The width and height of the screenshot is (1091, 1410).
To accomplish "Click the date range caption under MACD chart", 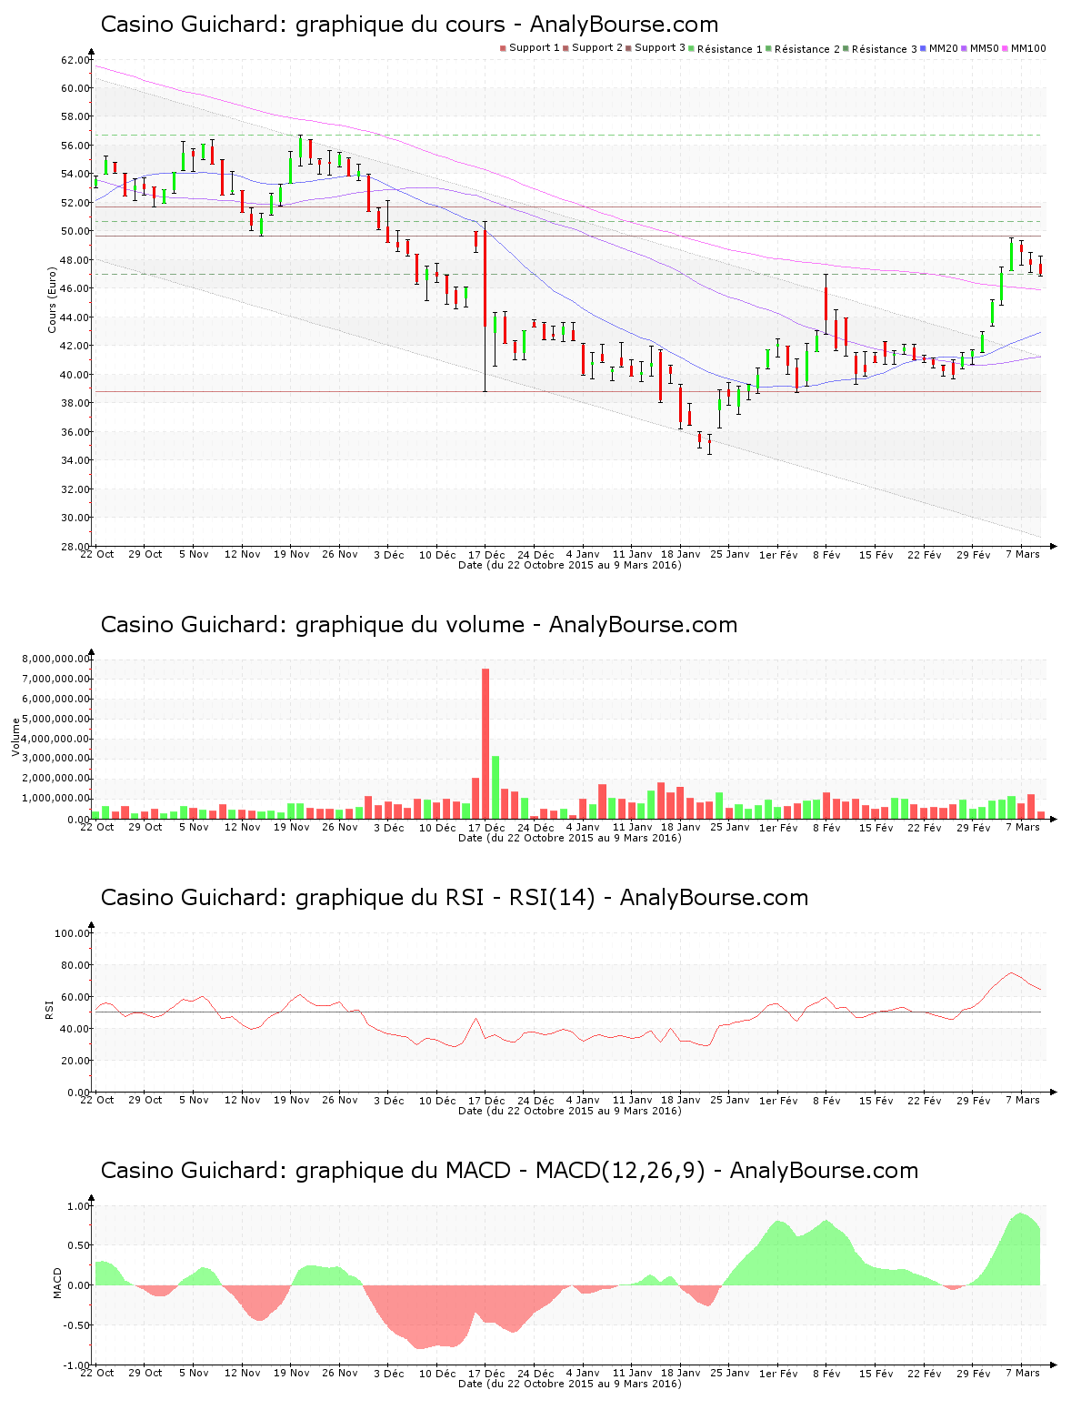I will coord(570,1384).
